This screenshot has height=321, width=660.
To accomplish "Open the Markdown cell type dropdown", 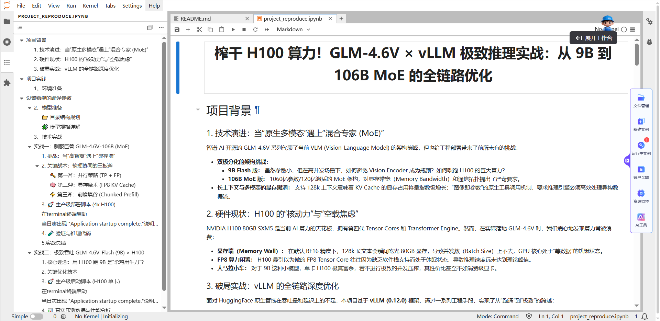I will [x=294, y=30].
